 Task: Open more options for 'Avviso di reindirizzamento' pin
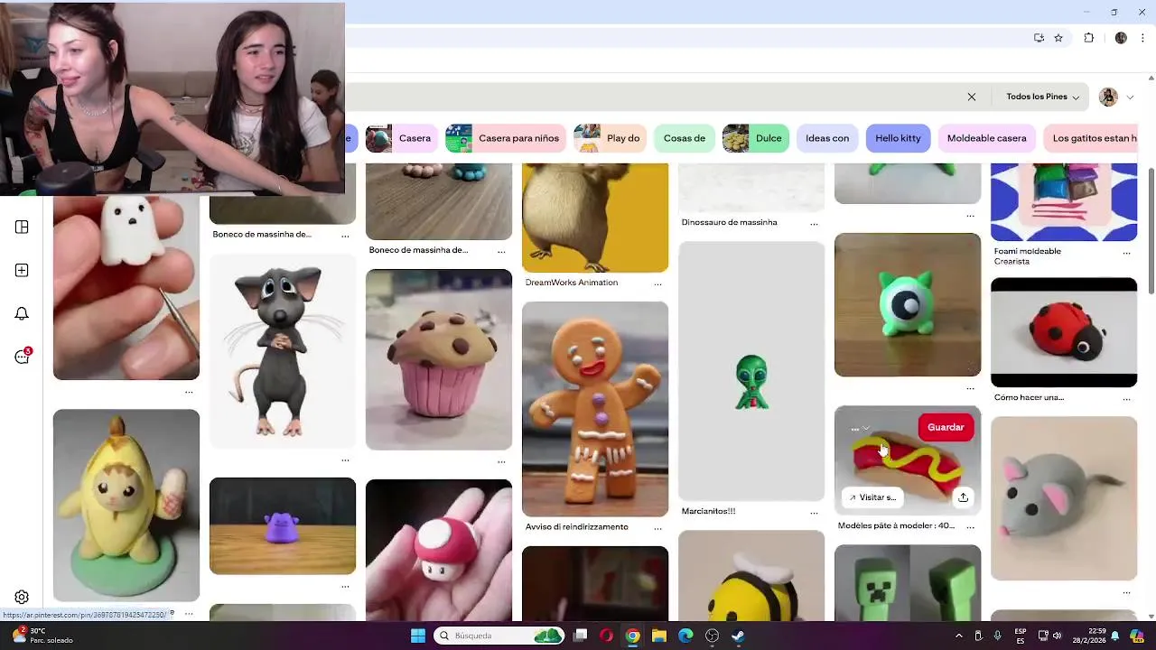coord(657,528)
